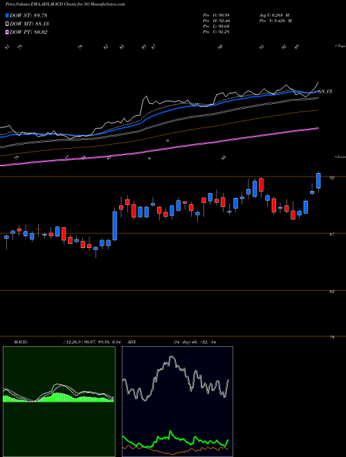Viewport: 346px width, 457px height.
Task: Open the dark blue ADX indicator panel
Action: [177, 402]
